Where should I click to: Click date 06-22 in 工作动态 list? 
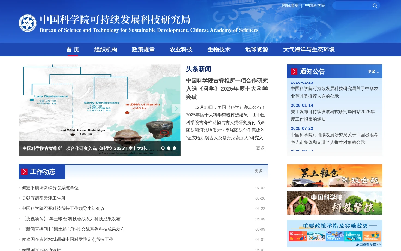(260, 209)
